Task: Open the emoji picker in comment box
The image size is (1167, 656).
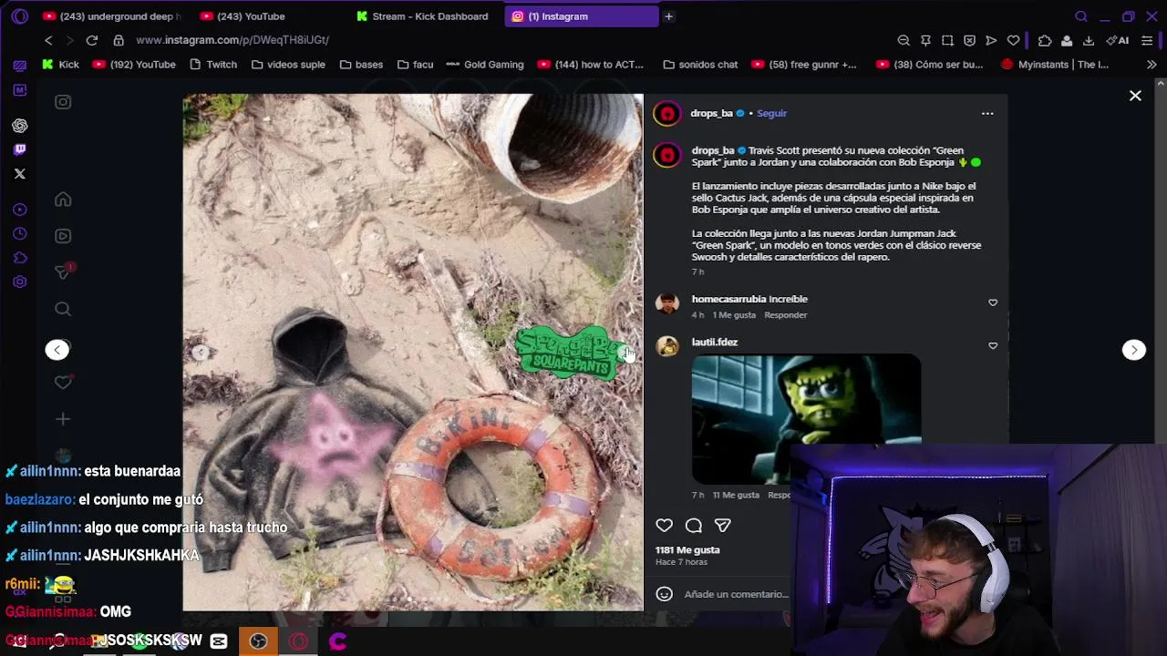Action: click(664, 594)
